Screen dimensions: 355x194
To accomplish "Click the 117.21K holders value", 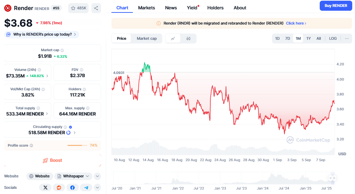I will 78,95.
